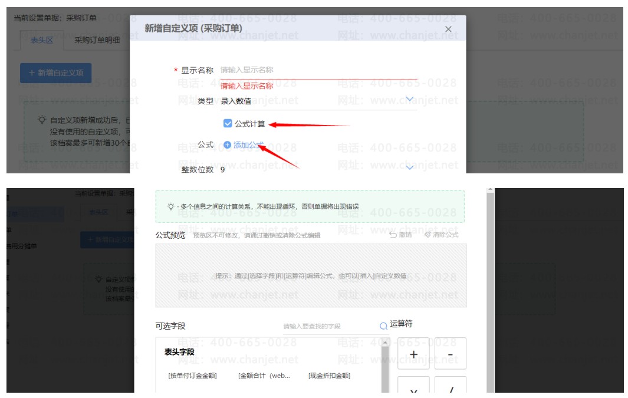Insert the multiply operator
The height and width of the screenshot is (398, 628).
(x=413, y=385)
